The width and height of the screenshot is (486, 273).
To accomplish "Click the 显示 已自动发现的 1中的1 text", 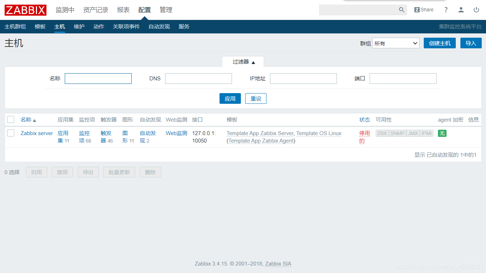I will coord(445,155).
